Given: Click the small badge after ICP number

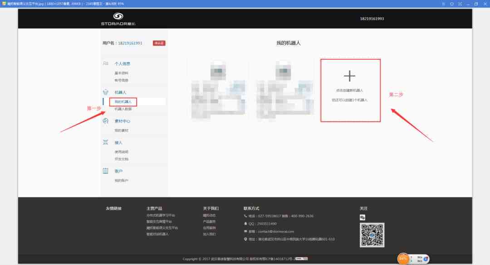Looking at the screenshot, I should (302, 259).
